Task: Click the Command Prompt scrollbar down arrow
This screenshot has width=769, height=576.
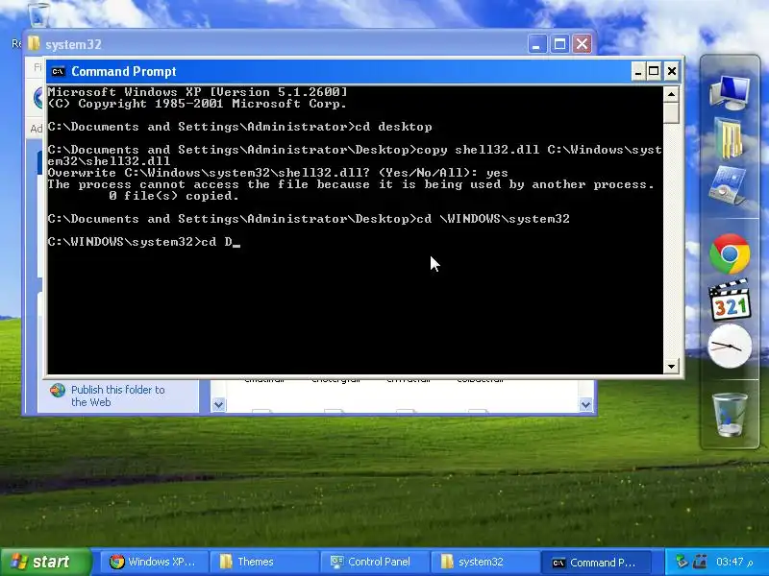Action: (671, 366)
